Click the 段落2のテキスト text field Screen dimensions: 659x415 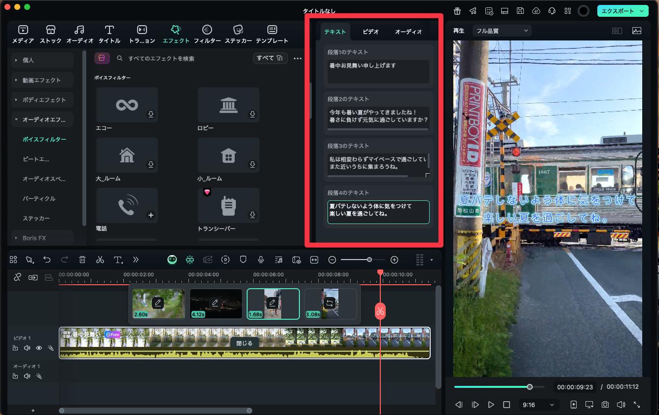click(x=378, y=119)
